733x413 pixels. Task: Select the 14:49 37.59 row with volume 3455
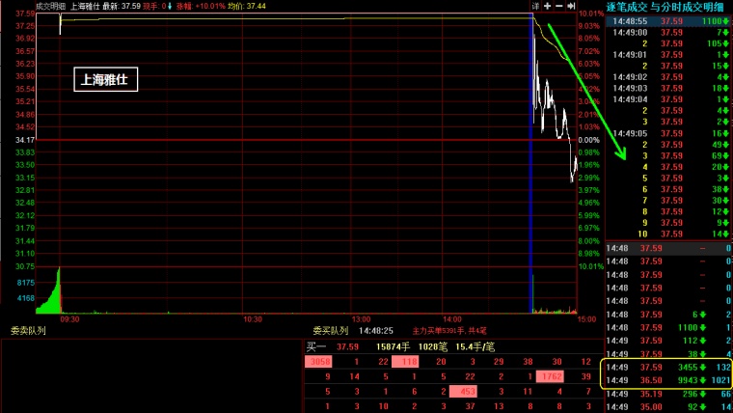click(x=669, y=367)
